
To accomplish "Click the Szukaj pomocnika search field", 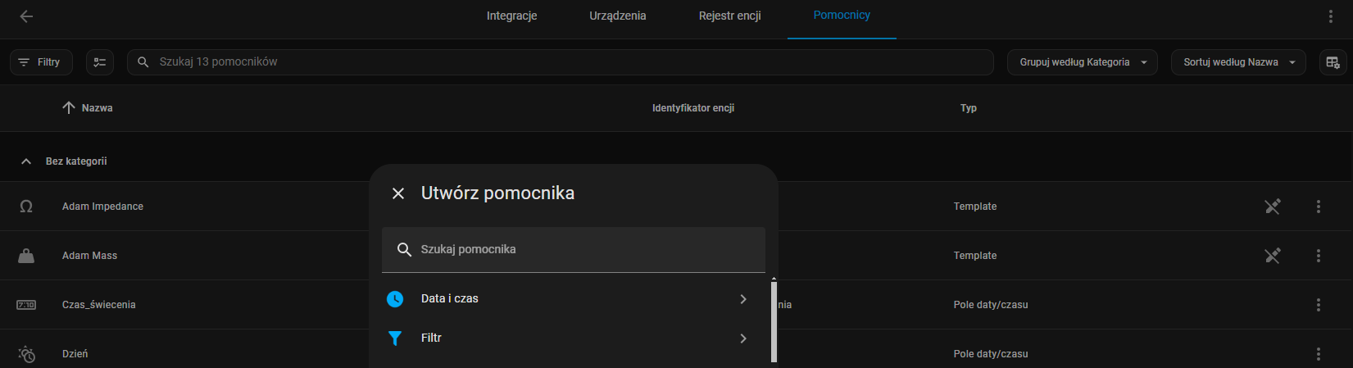I will [x=574, y=249].
